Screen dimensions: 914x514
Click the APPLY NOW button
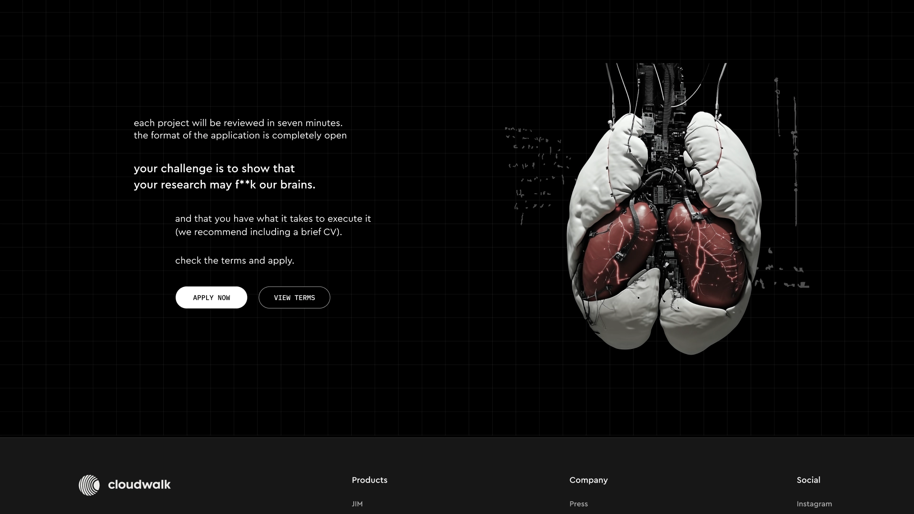211,297
